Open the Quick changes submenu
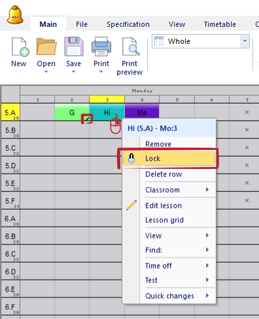Screen dimensions: 259x319 [177, 296]
